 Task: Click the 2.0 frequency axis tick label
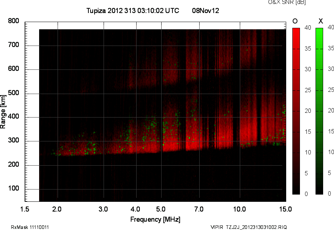(57, 209)
